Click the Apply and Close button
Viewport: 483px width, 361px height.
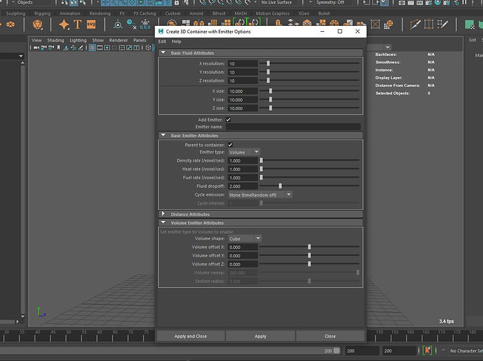click(x=191, y=336)
